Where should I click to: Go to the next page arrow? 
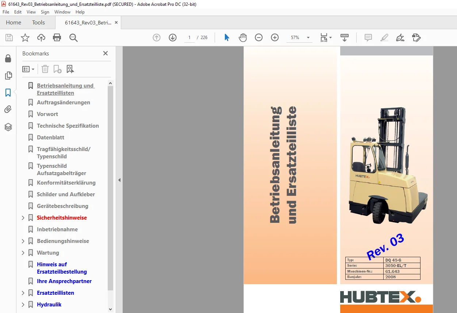tap(173, 38)
